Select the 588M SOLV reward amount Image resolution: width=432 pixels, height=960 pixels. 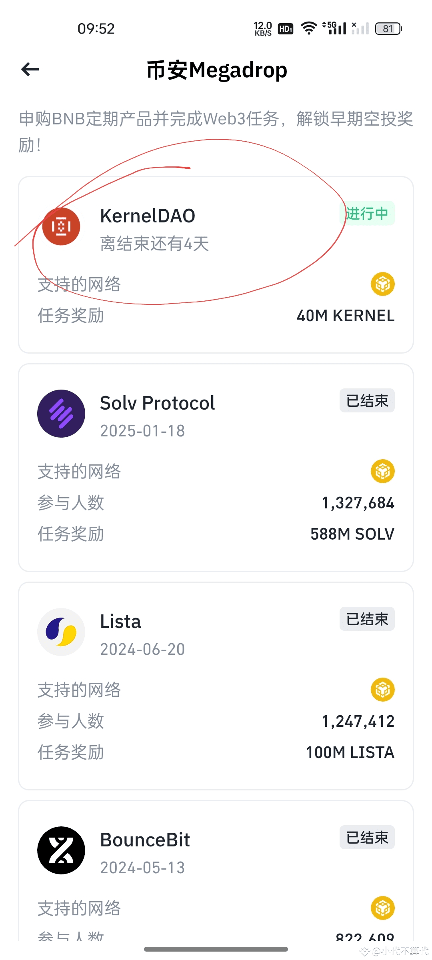[x=352, y=534]
